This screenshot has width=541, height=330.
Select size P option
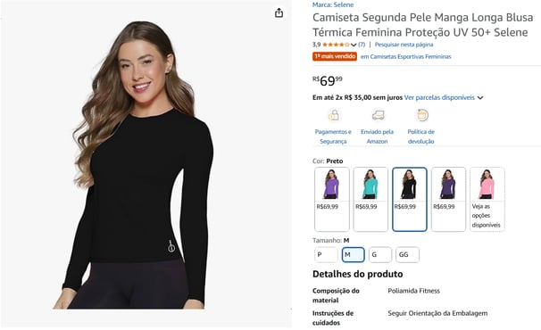(326, 255)
